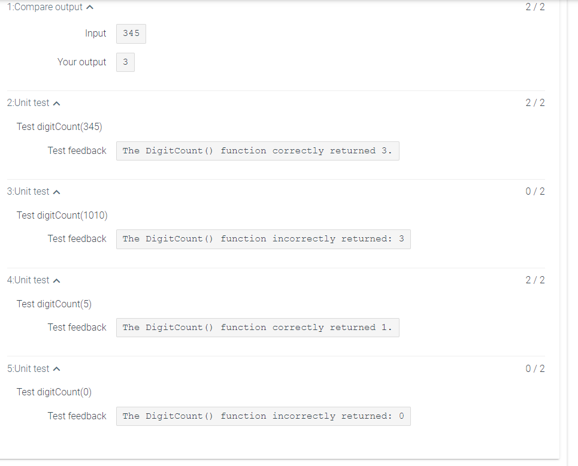Select feedback saying function correctly returned 3
This screenshot has height=466, width=578.
tap(258, 150)
